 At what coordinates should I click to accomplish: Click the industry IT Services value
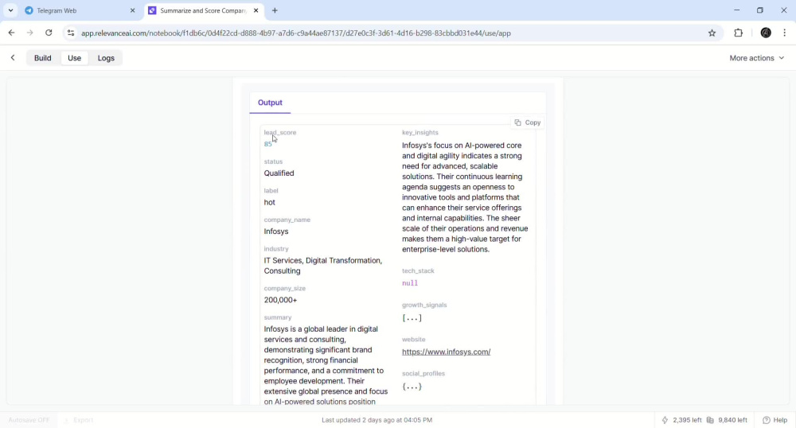(323, 265)
